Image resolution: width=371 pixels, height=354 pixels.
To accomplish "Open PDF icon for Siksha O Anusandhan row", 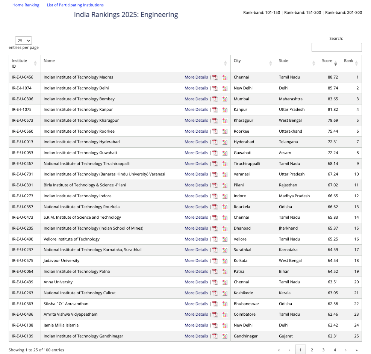I will 215,304.
